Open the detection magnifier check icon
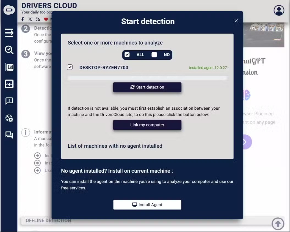The width and height of the screenshot is (290, 232). 9,50
